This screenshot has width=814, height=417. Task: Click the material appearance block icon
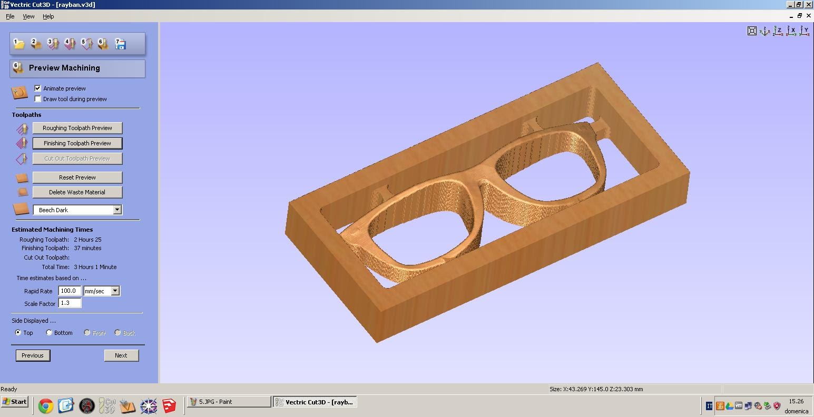tap(21, 209)
